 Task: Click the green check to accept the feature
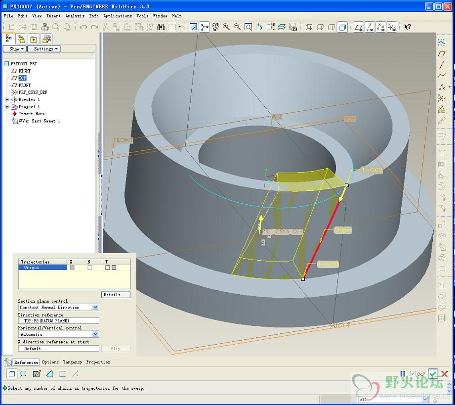pyautogui.click(x=433, y=374)
